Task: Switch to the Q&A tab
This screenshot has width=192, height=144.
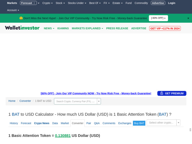Action: click(97, 123)
